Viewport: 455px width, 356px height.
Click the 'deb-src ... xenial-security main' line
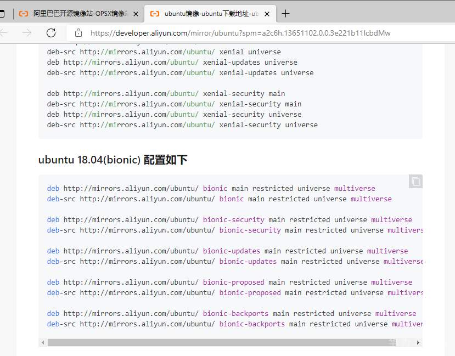pos(174,104)
